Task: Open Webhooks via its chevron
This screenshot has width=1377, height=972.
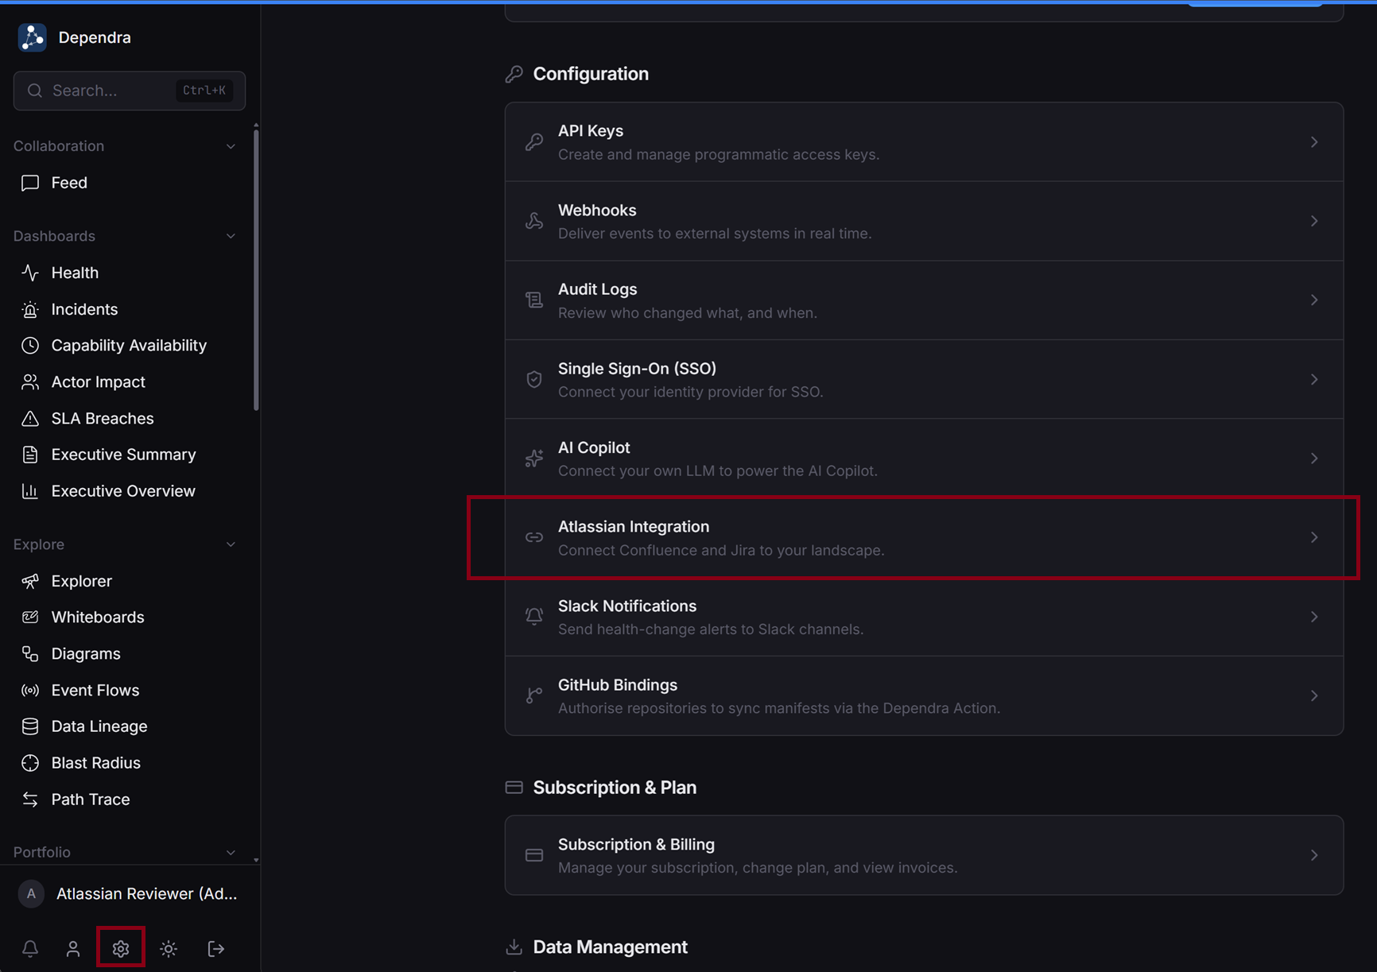Action: point(1314,221)
